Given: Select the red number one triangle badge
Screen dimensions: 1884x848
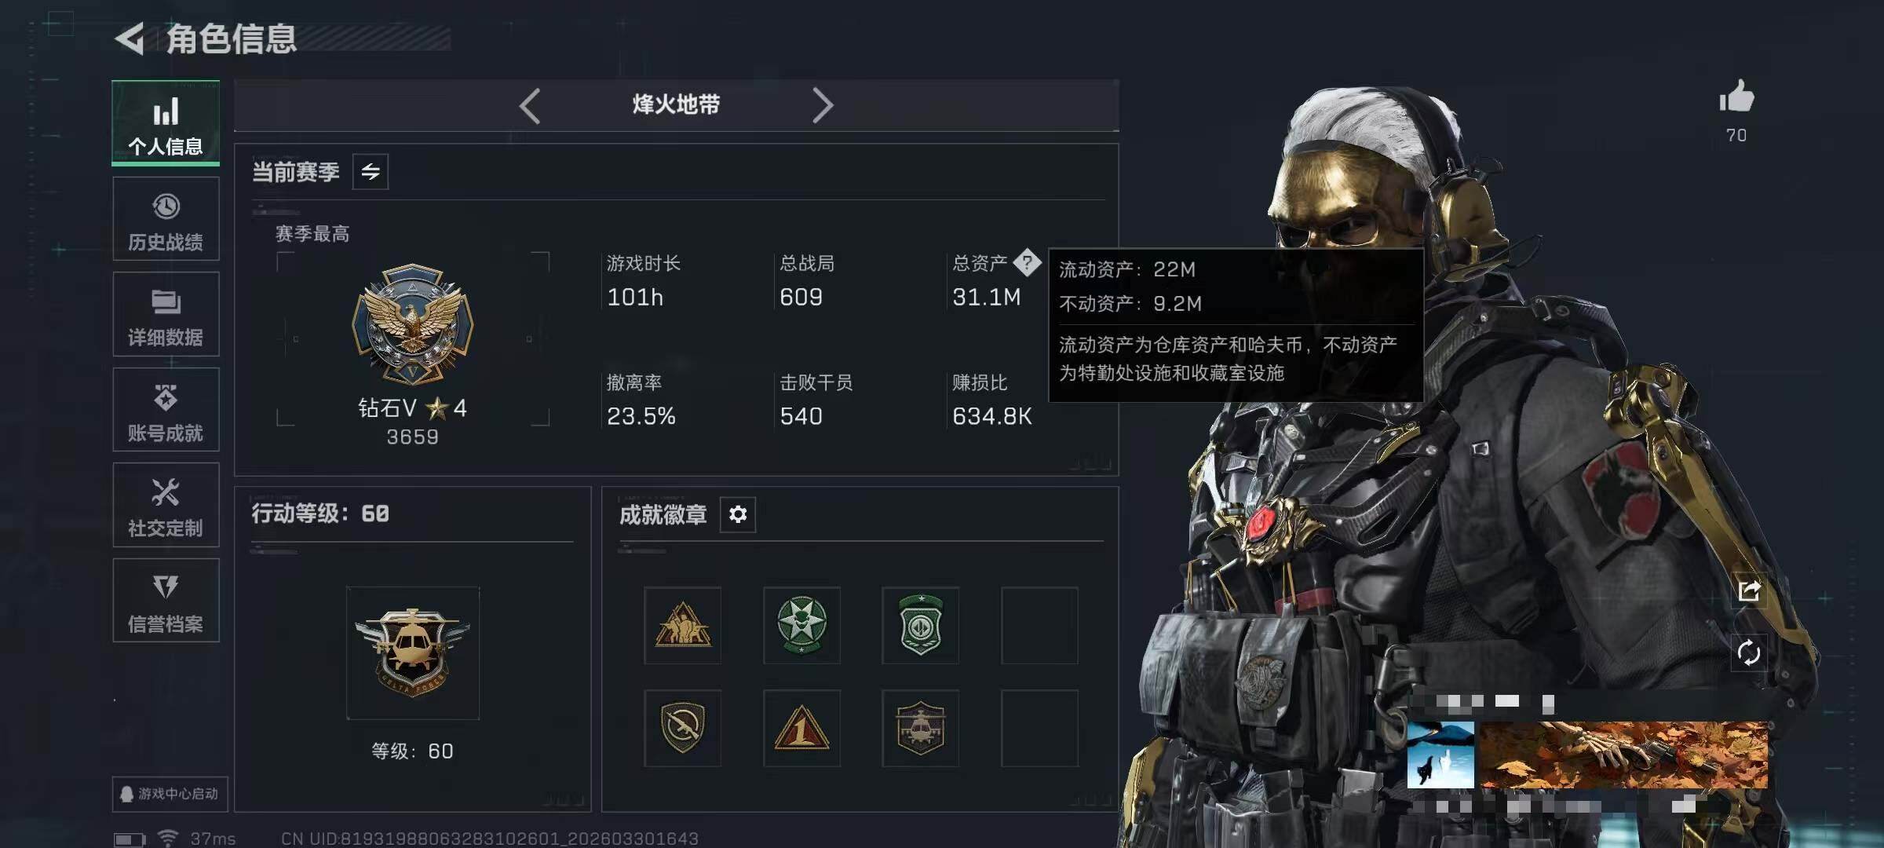Looking at the screenshot, I should coord(801,728).
